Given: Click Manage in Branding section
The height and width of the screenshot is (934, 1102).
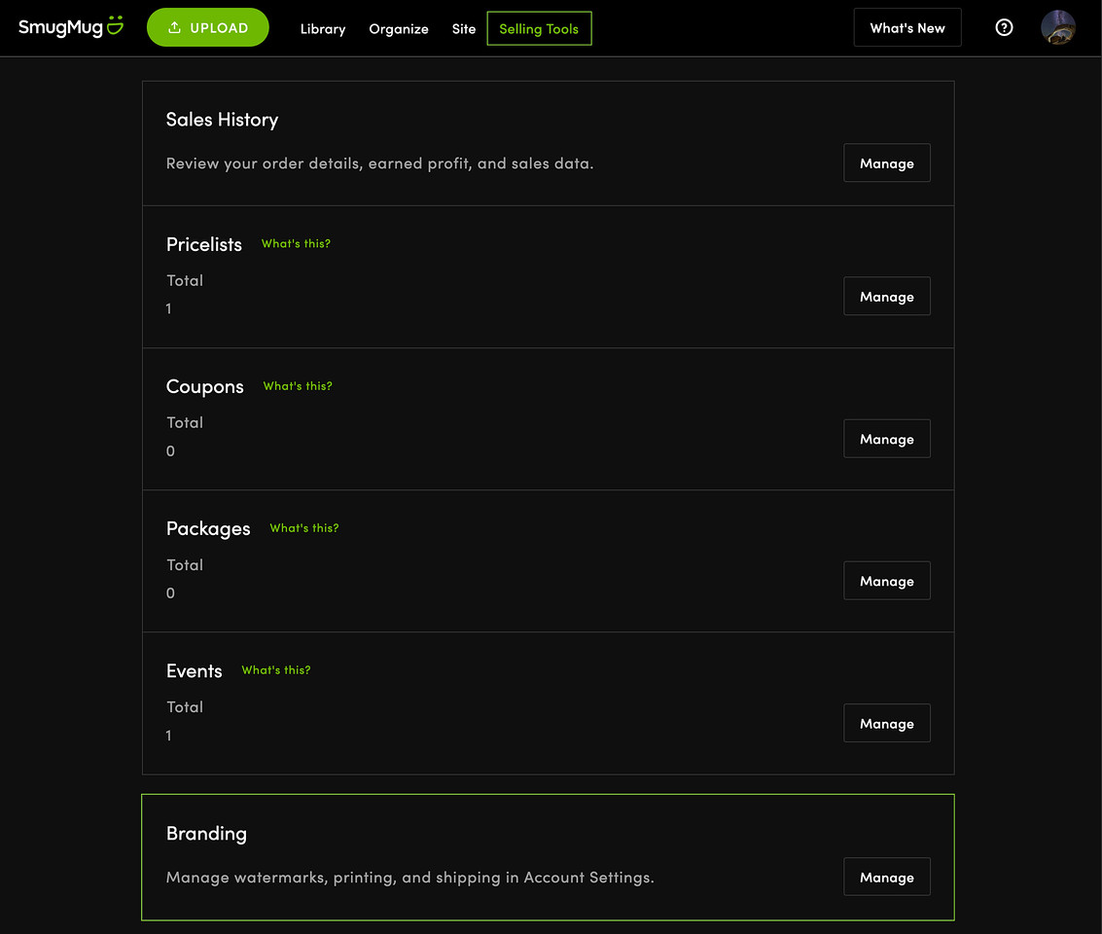Looking at the screenshot, I should [887, 877].
